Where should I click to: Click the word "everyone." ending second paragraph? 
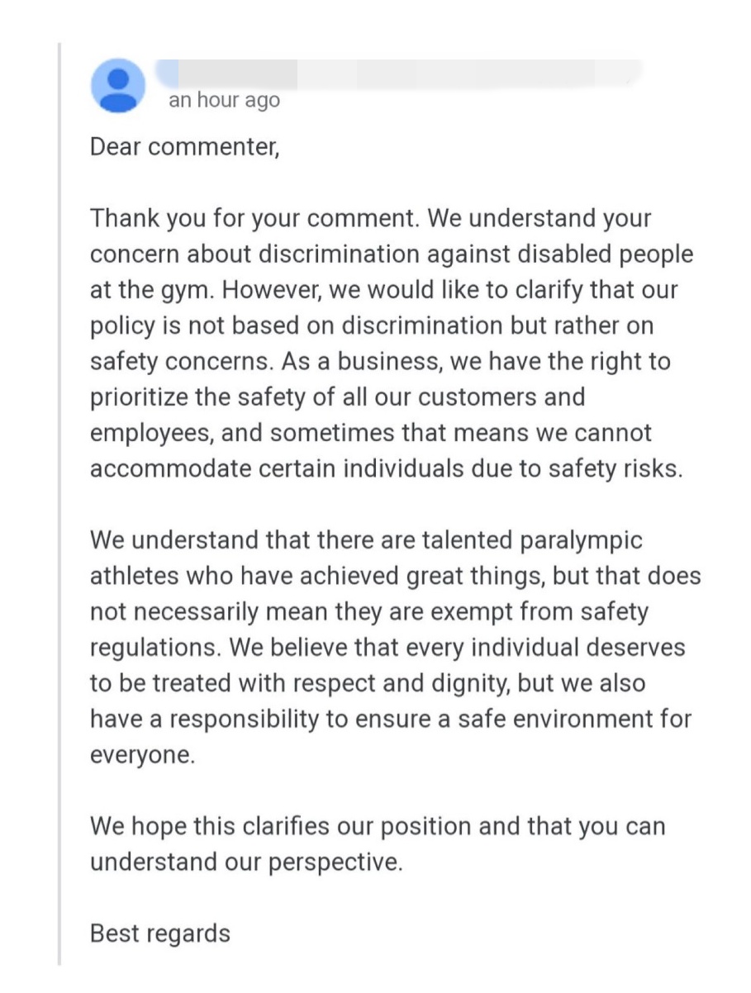pos(143,754)
